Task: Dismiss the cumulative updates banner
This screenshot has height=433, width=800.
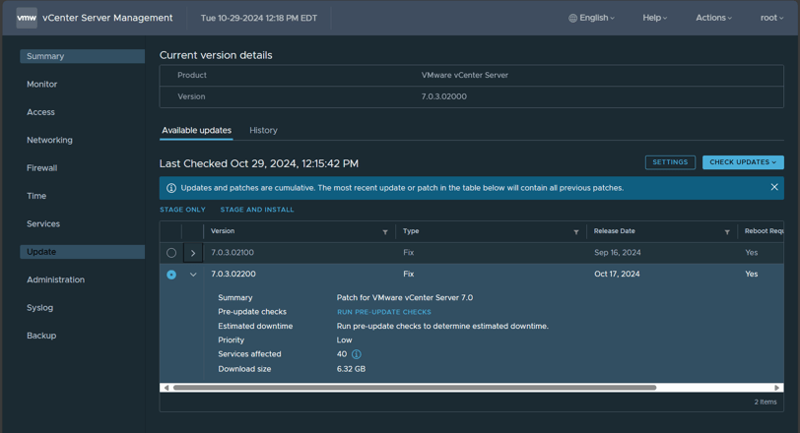Action: pos(774,187)
